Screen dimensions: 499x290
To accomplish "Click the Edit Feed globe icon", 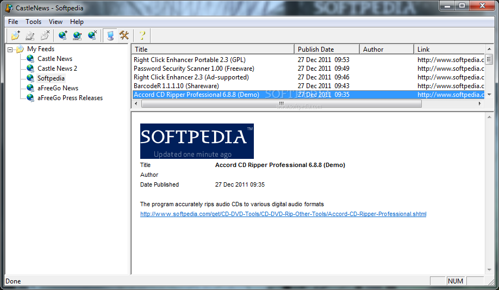I will click(77, 35).
